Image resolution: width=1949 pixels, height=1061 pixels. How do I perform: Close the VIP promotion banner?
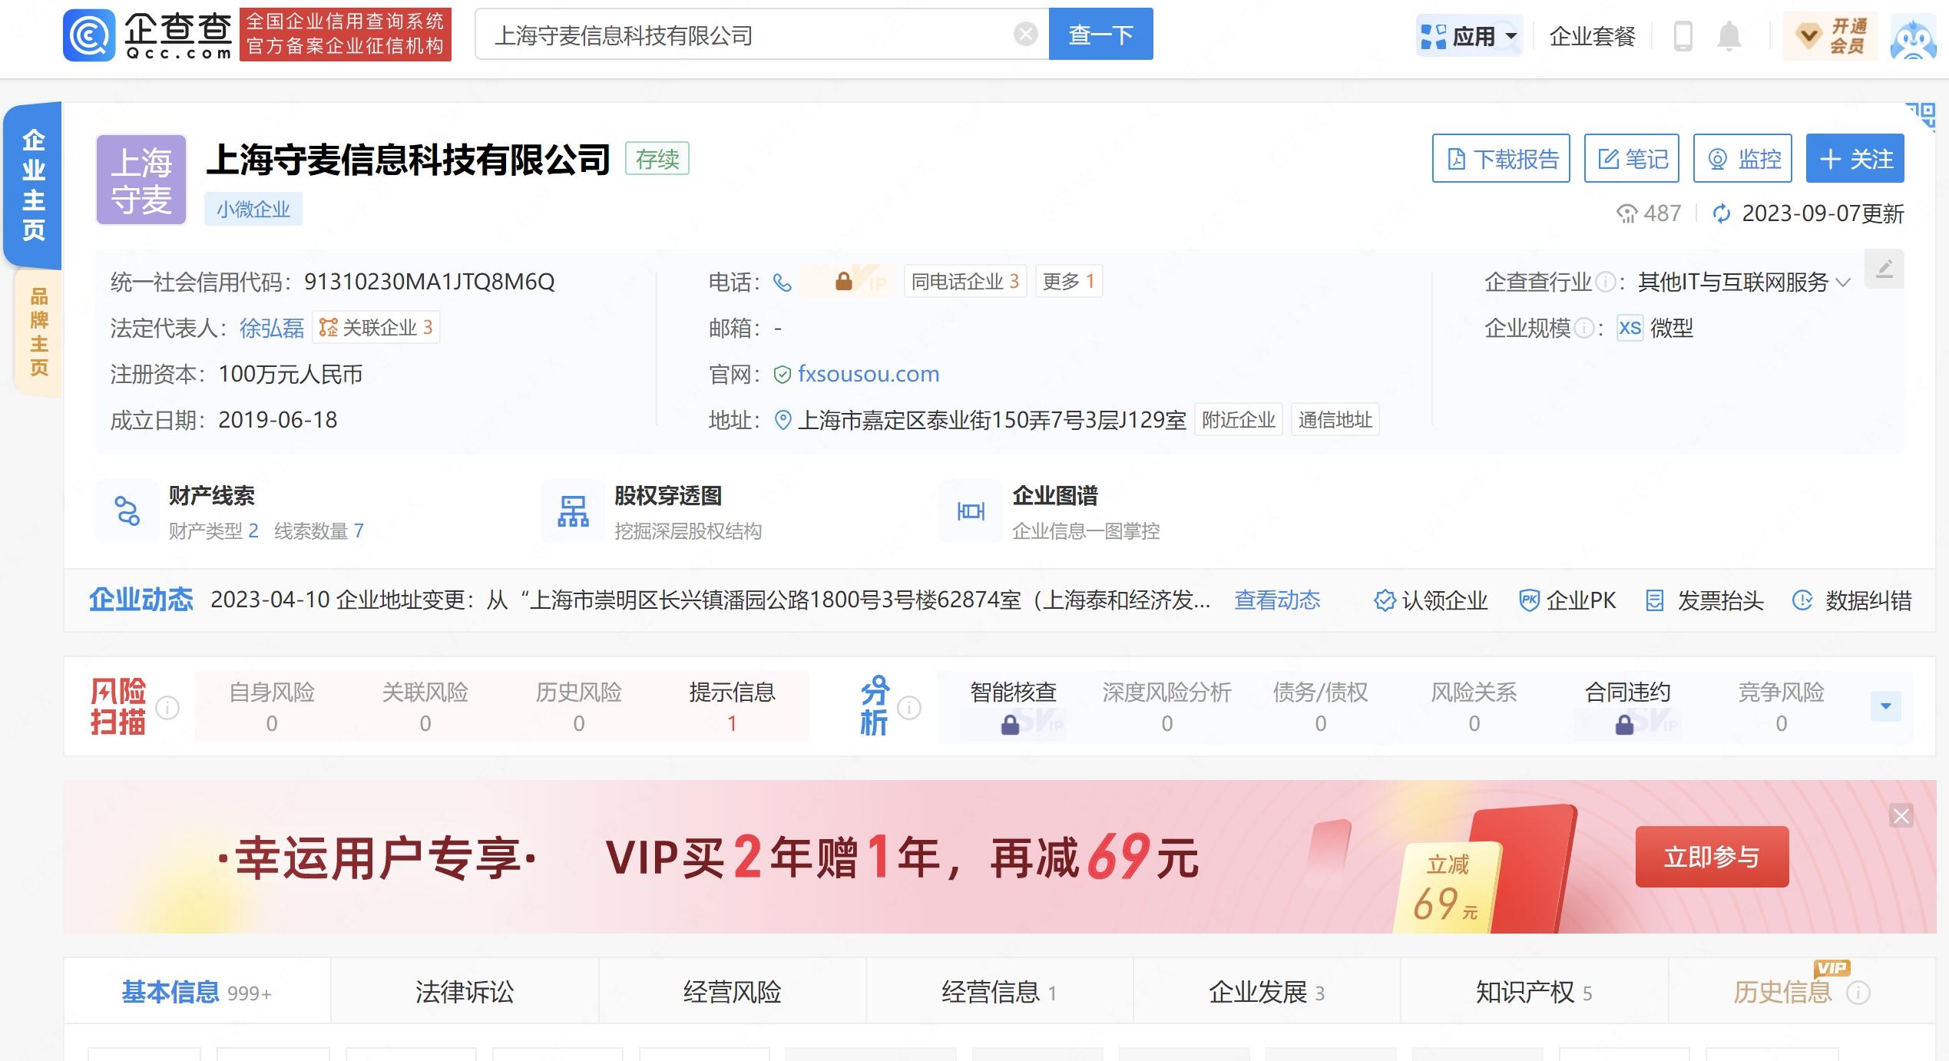click(x=1901, y=815)
